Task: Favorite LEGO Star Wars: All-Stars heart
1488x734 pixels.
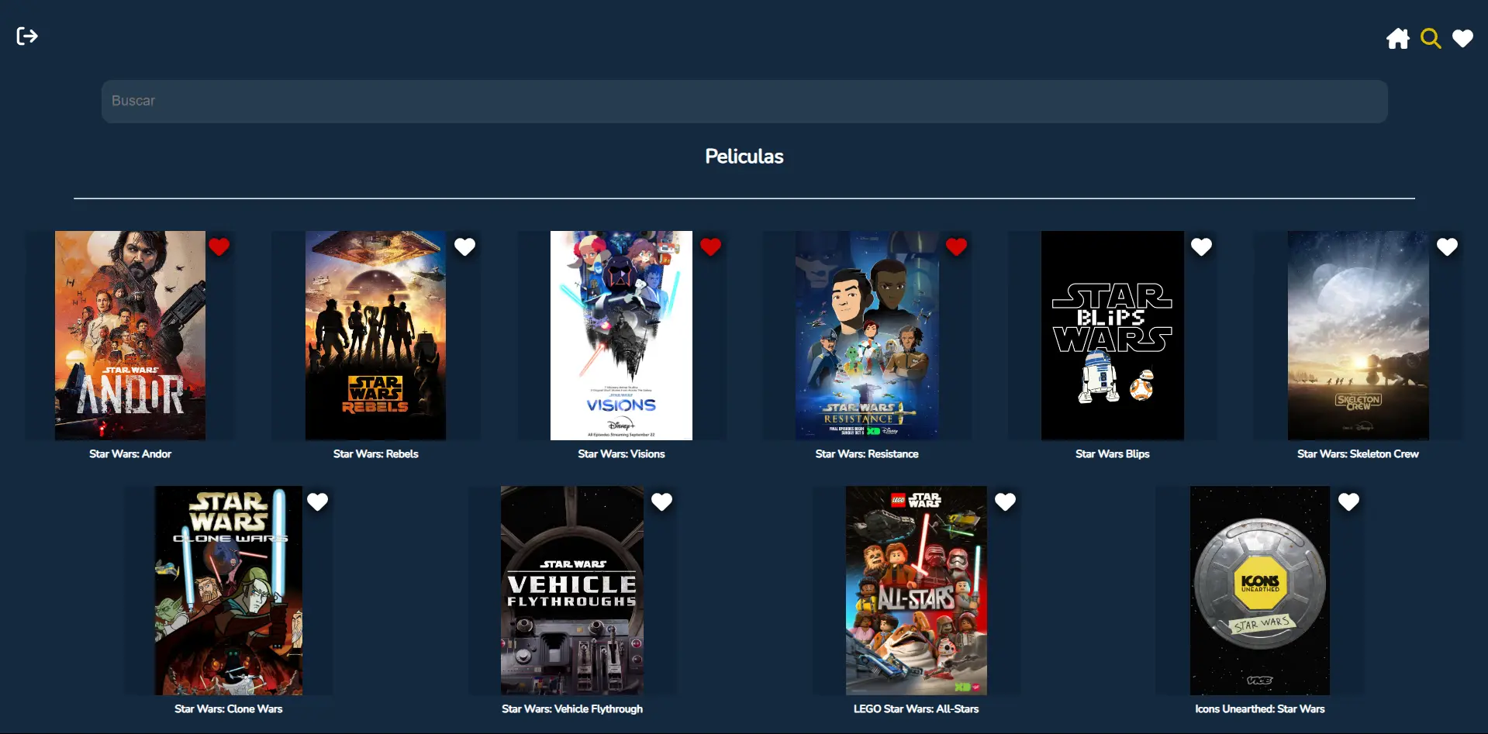Action: pyautogui.click(x=1005, y=501)
